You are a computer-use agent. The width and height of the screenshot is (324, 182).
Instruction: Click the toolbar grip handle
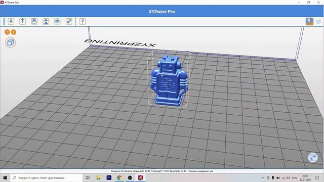tap(4, 21)
